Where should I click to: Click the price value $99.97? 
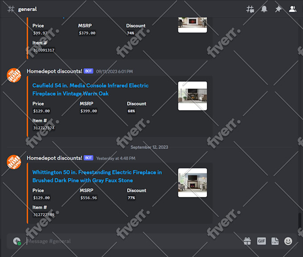coord(40,33)
